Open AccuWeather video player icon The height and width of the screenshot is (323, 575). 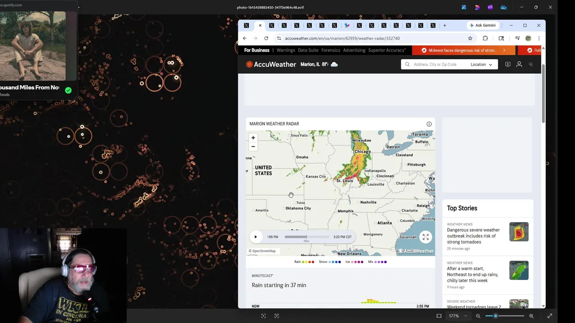508,64
